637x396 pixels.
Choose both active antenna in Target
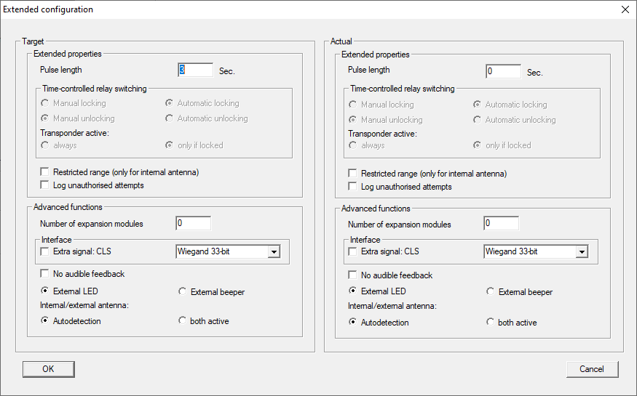[x=183, y=320]
